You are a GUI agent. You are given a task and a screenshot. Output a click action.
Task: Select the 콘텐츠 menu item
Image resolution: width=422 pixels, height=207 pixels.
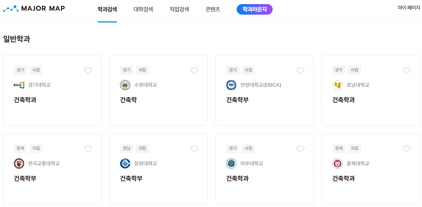pos(213,9)
